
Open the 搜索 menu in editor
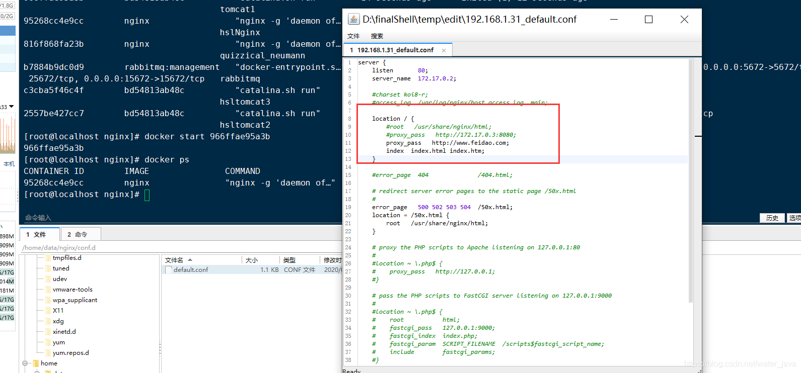tap(377, 36)
